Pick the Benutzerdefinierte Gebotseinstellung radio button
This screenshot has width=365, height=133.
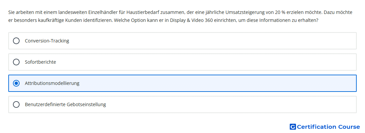tap(16, 104)
